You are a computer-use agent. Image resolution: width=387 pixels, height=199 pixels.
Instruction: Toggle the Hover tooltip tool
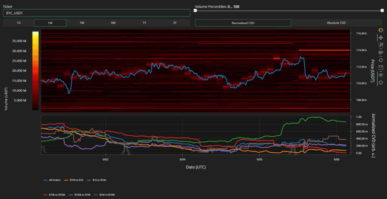381,75
